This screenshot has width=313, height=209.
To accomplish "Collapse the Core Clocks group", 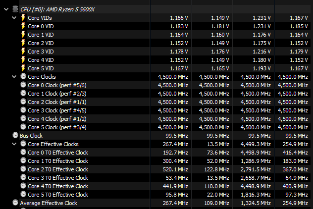I will point(14,77).
